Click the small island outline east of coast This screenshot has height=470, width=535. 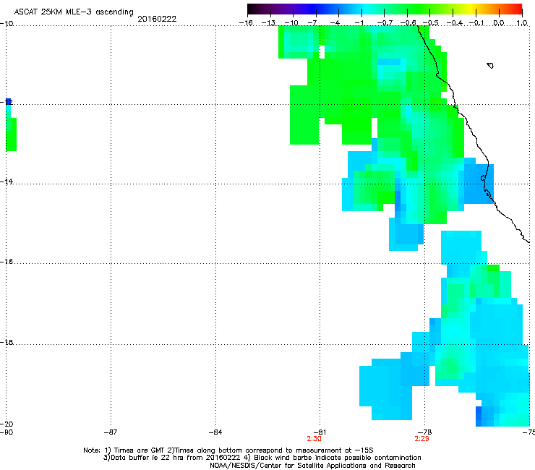pos(490,66)
